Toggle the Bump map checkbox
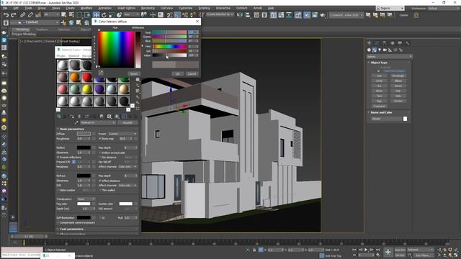The height and width of the screenshot is (259, 461). click(100, 138)
